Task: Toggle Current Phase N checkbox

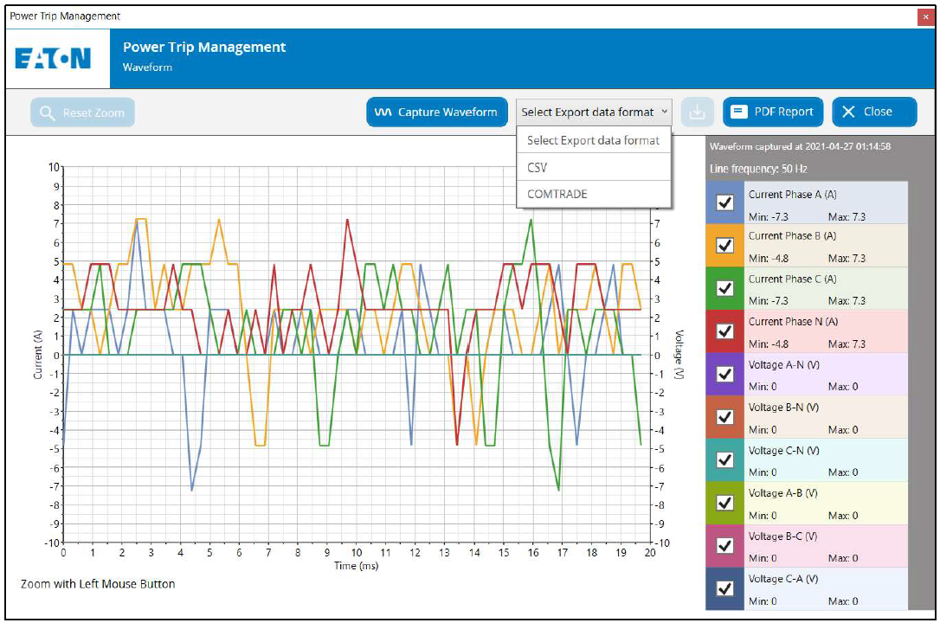Action: pyautogui.click(x=725, y=331)
